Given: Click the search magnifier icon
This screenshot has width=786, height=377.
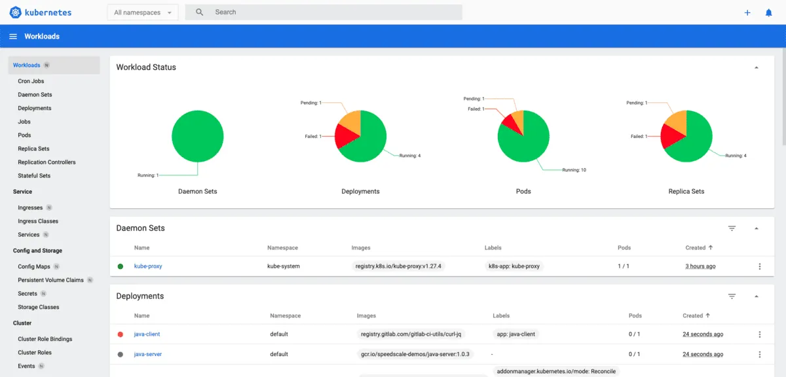Looking at the screenshot, I should (x=200, y=12).
